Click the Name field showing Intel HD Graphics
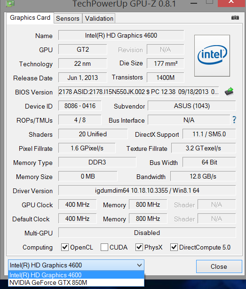 pos(121,35)
